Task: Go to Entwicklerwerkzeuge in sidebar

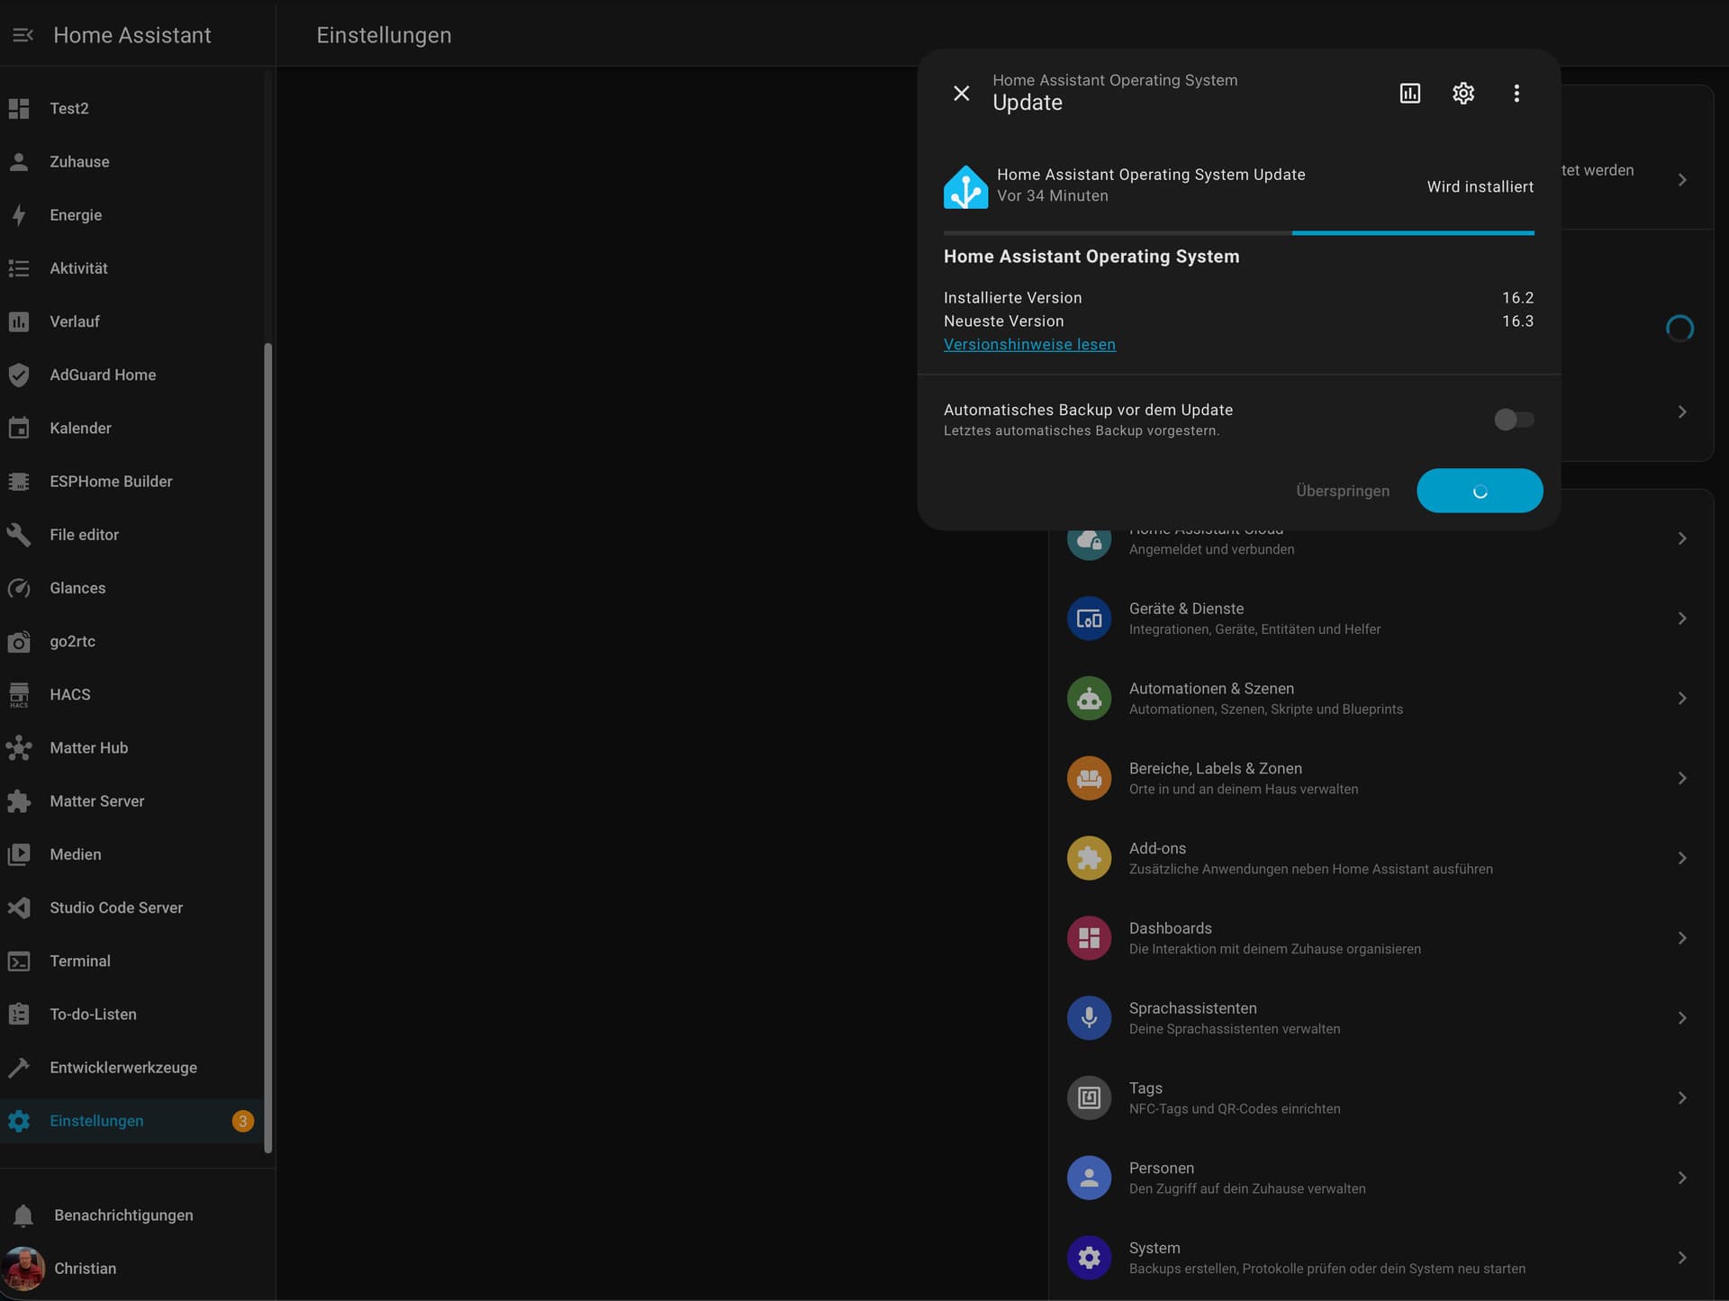Action: [123, 1067]
